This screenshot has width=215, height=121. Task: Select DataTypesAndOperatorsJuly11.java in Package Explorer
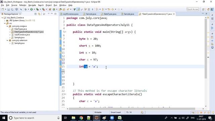(29, 32)
